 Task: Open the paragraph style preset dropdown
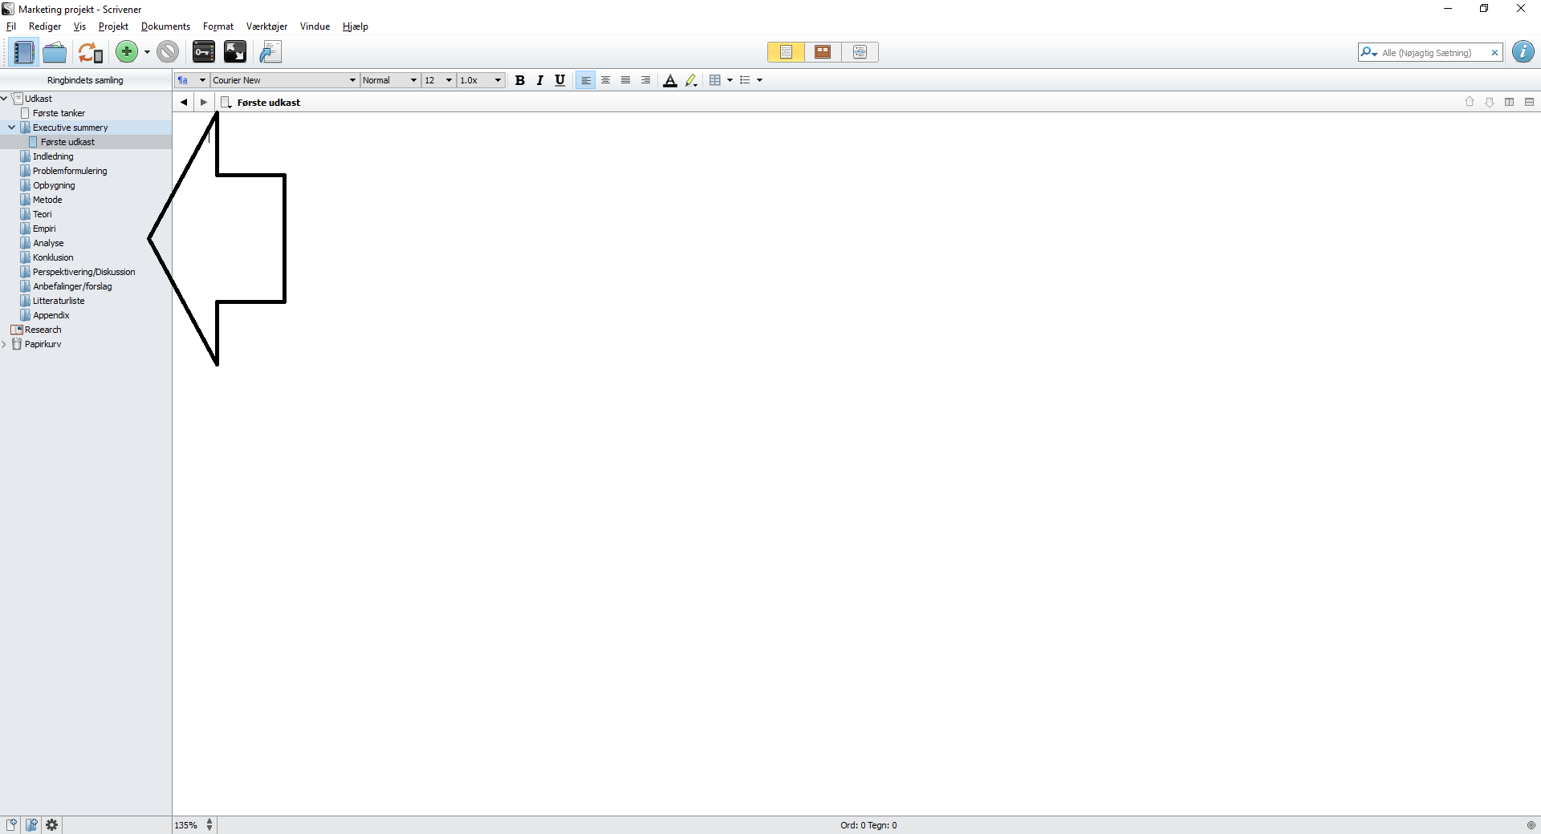click(x=192, y=80)
